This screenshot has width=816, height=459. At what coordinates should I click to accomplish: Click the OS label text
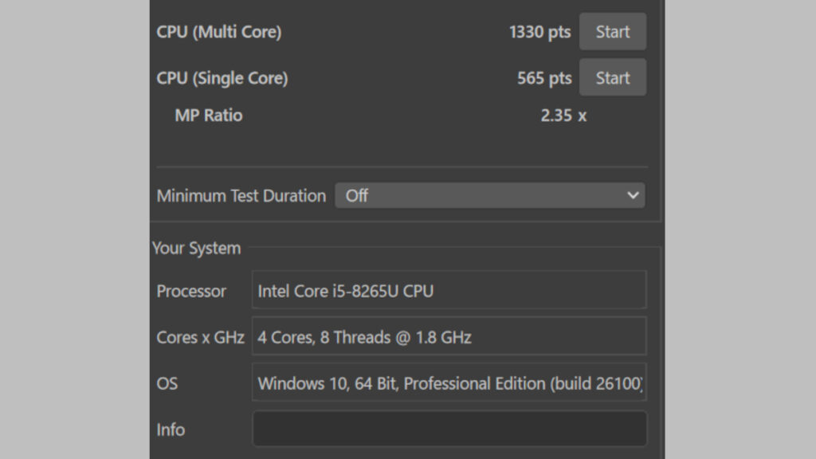pos(167,384)
